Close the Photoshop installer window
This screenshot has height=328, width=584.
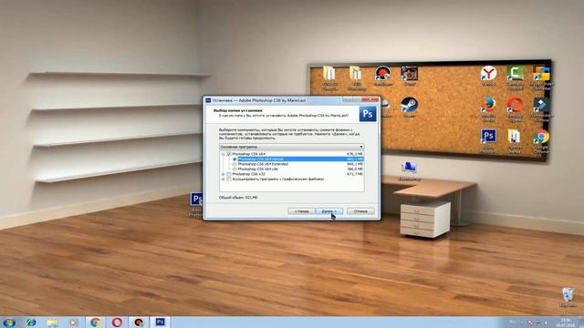point(370,99)
